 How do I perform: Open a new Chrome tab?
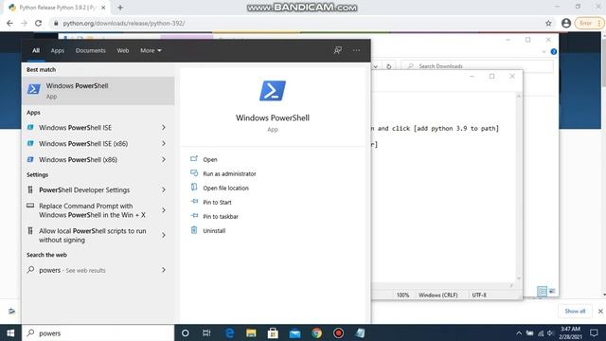point(120,8)
